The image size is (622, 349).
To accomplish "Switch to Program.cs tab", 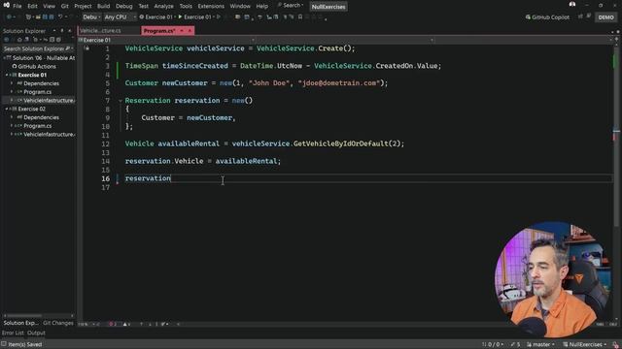I will tap(159, 30).
